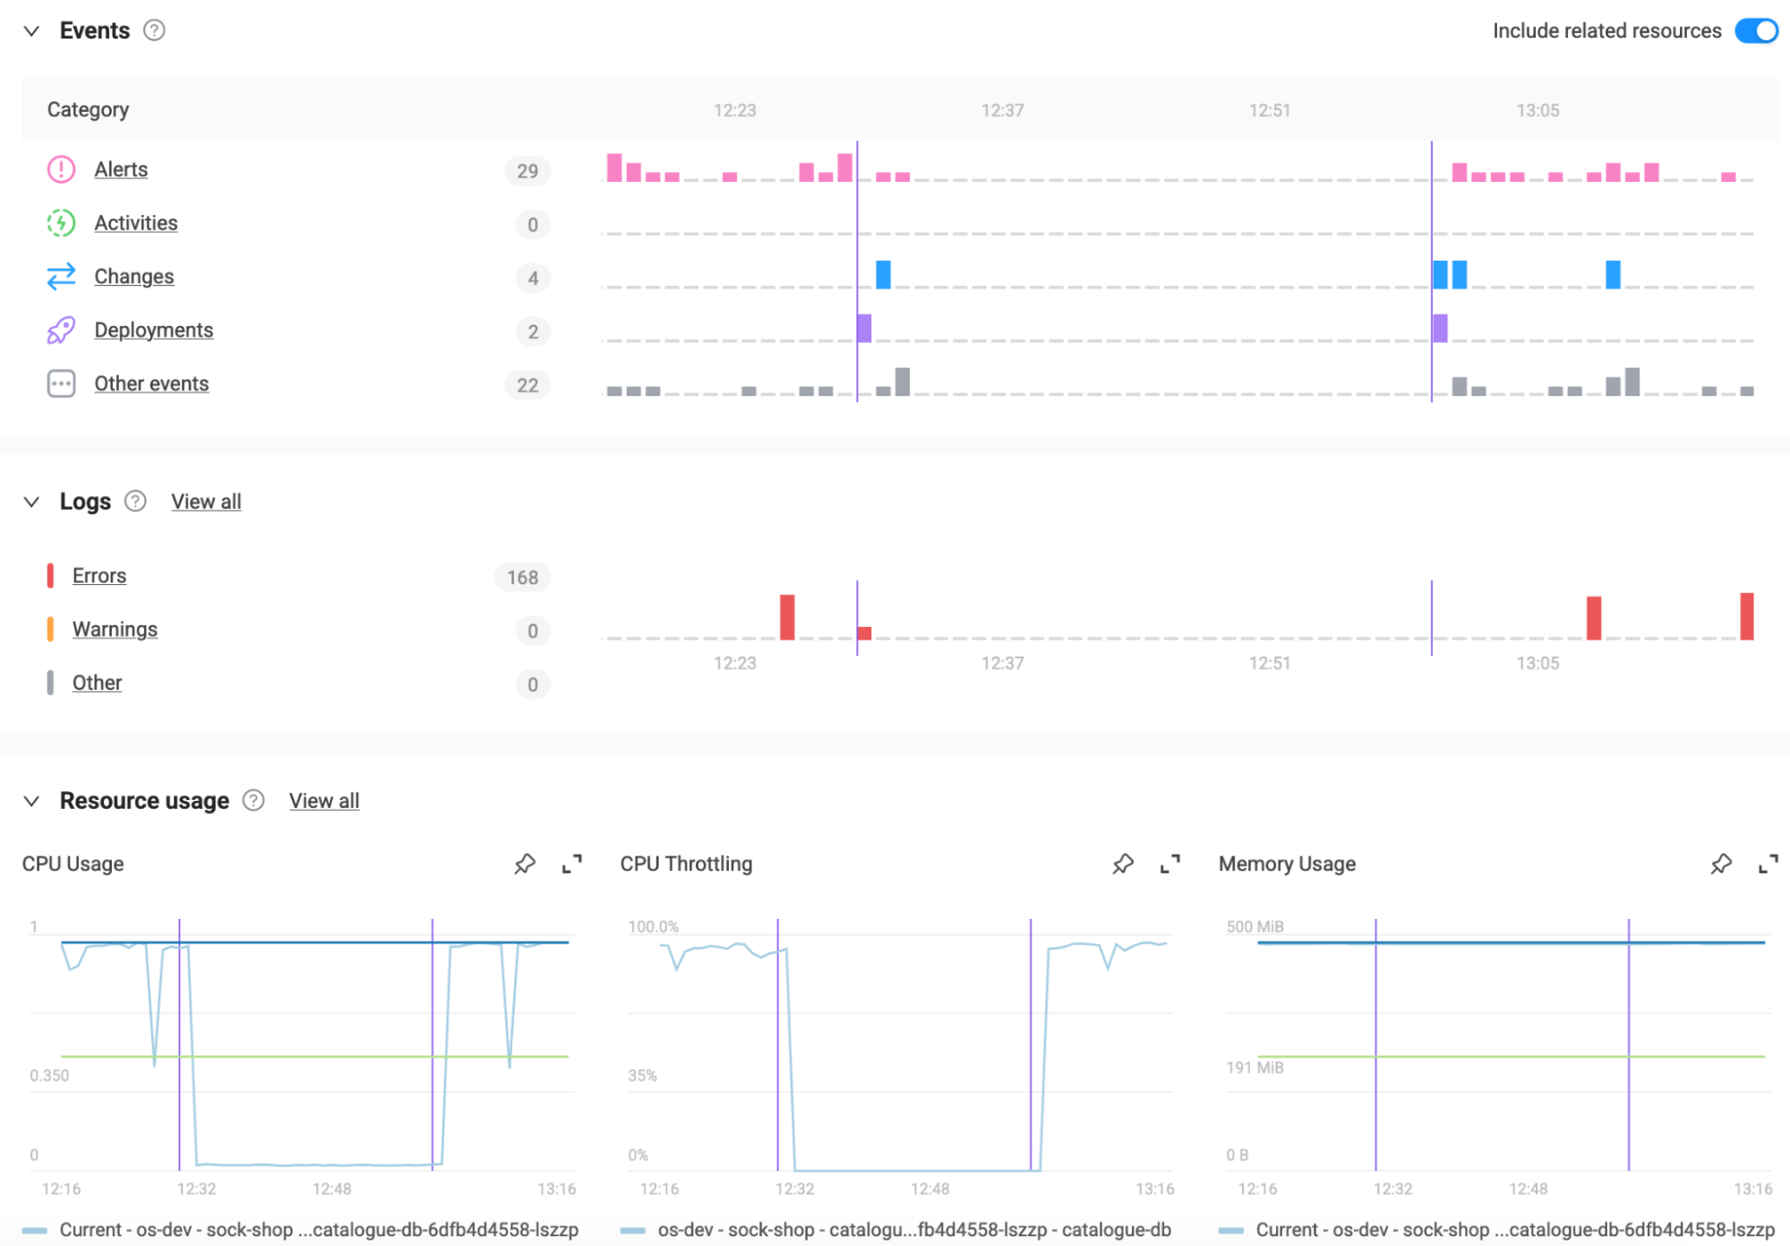The height and width of the screenshot is (1246, 1790).
Task: Collapse the Events section chevron
Action: click(31, 31)
